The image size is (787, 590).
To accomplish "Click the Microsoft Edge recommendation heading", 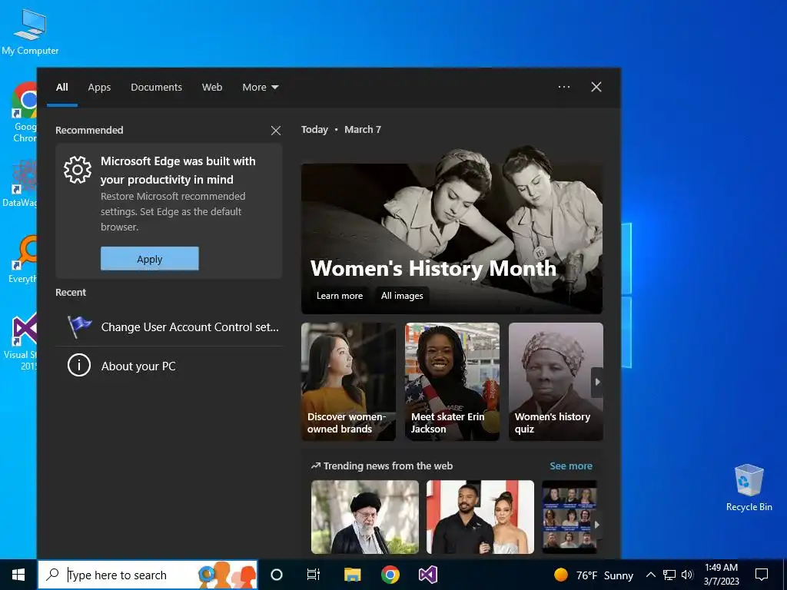I will [178, 170].
